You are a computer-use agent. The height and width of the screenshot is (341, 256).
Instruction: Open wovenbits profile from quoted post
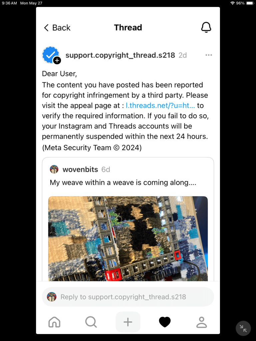[x=80, y=169]
